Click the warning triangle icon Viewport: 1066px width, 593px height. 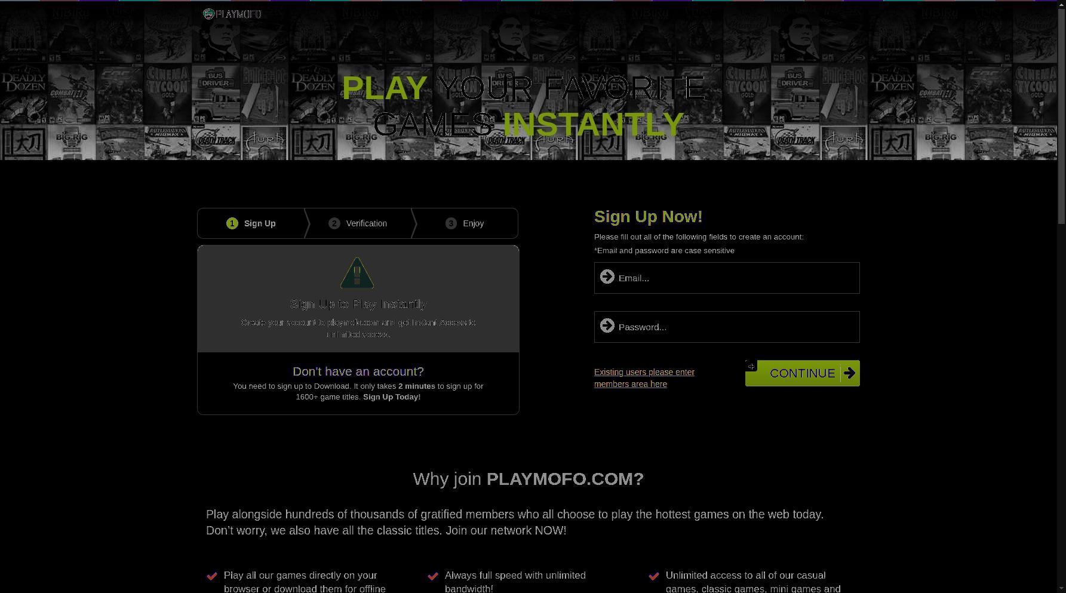click(x=357, y=274)
